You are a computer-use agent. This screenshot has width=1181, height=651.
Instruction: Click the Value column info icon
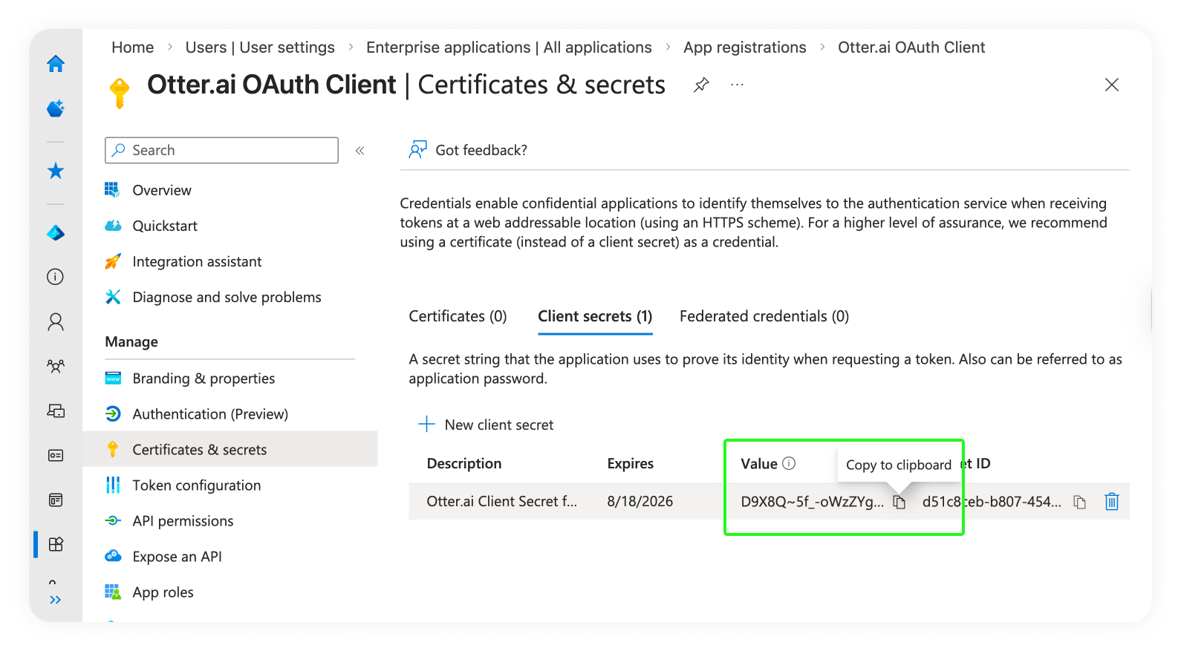click(789, 463)
